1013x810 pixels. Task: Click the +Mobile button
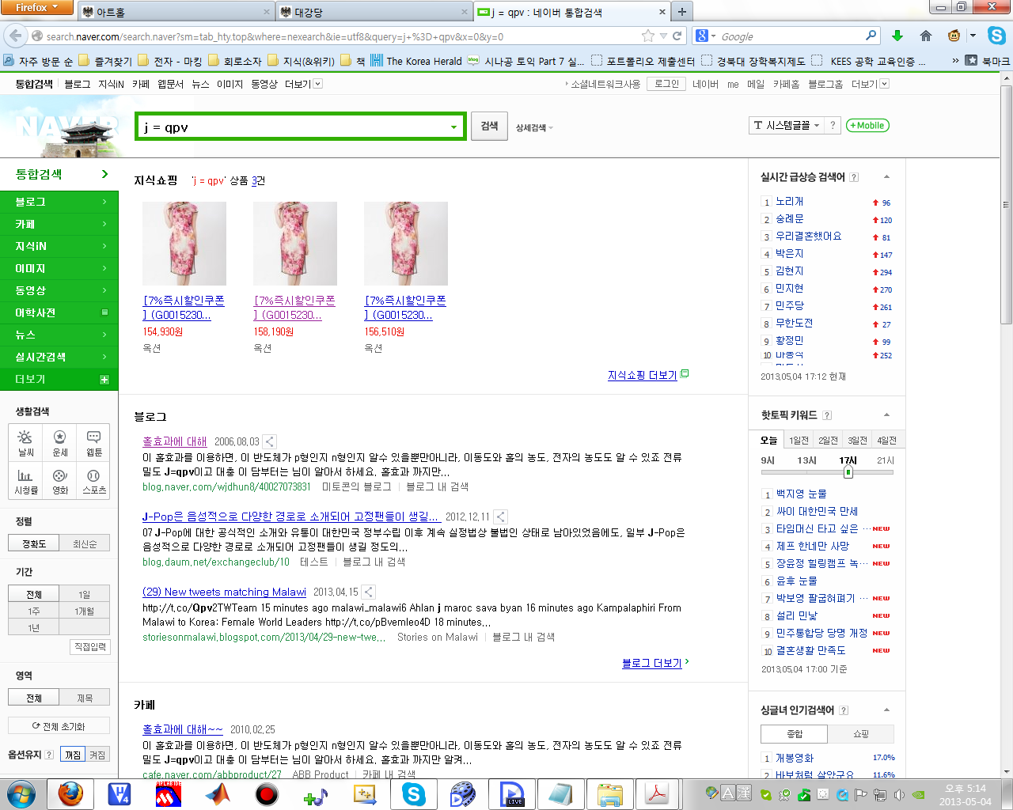pyautogui.click(x=867, y=125)
